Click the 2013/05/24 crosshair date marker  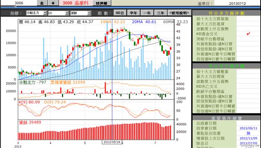pos(112,142)
